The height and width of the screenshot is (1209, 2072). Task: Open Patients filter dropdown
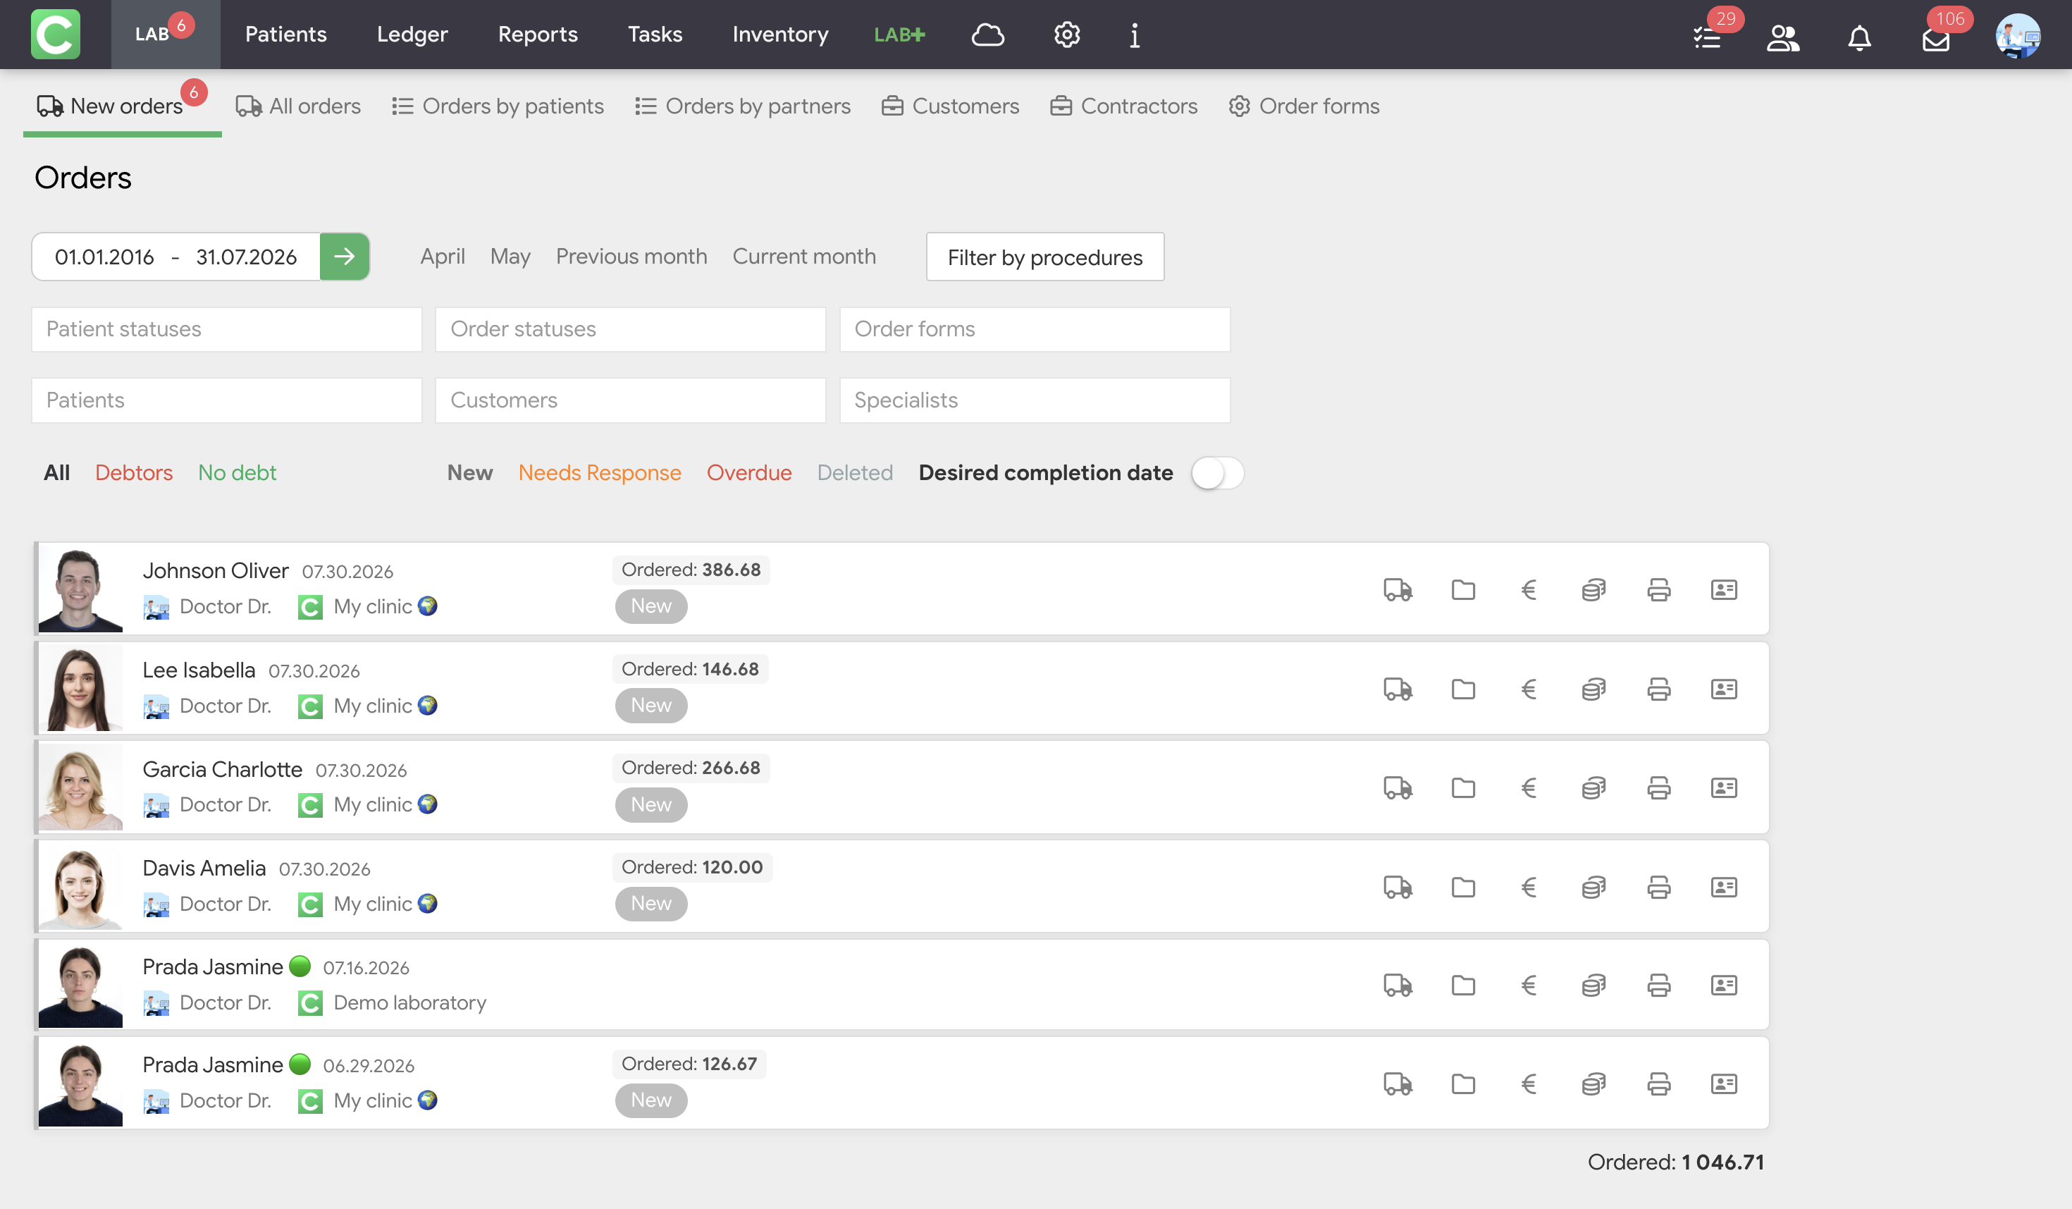tap(226, 400)
